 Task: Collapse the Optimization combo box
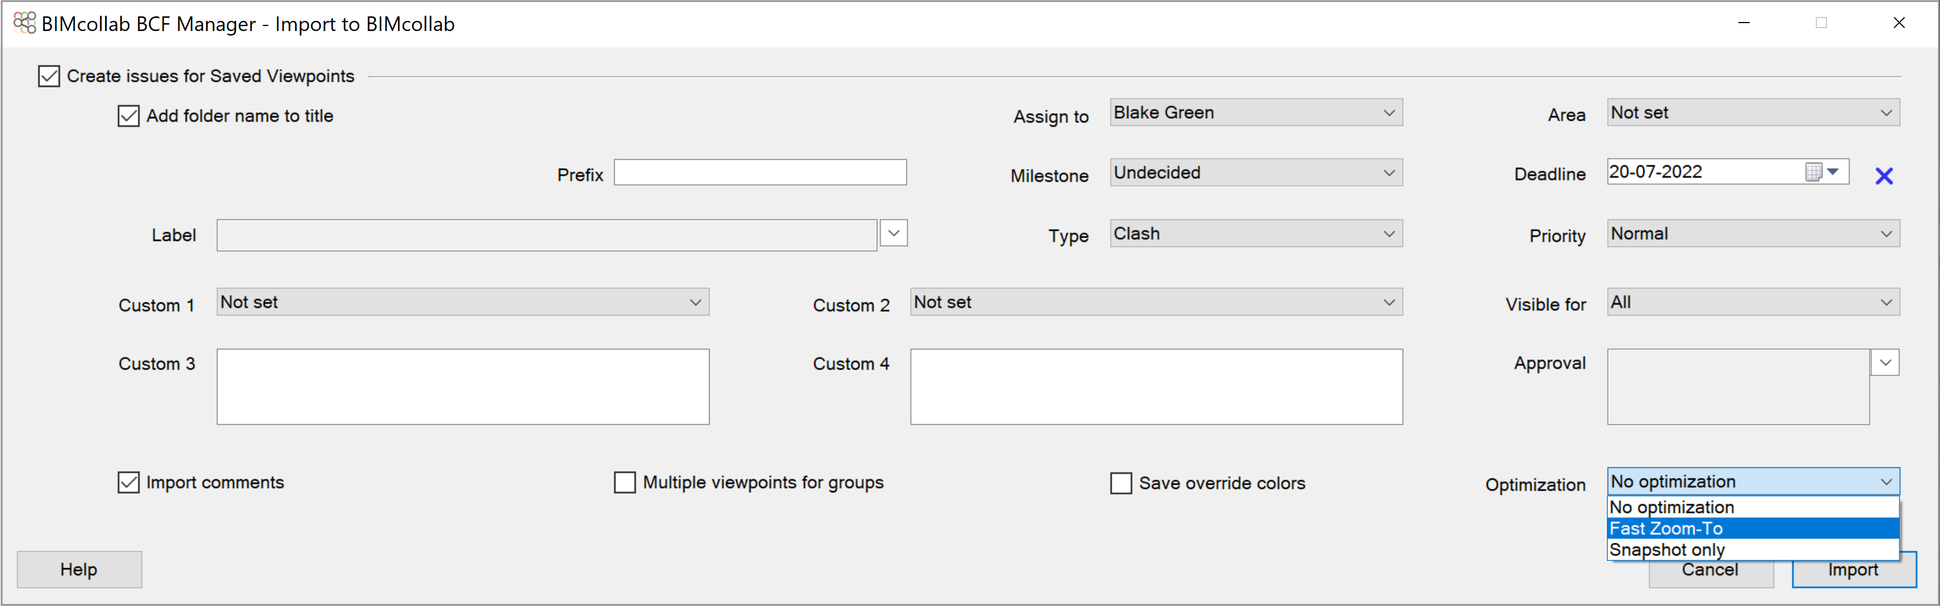pyautogui.click(x=1753, y=482)
